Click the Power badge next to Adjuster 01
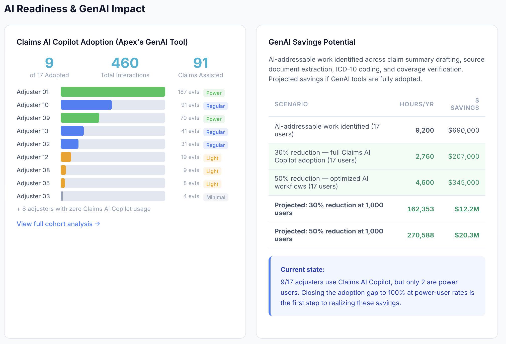 click(x=214, y=93)
